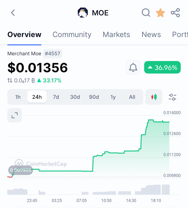Select the 7d time range
This screenshot has width=188, height=208.
[56, 97]
